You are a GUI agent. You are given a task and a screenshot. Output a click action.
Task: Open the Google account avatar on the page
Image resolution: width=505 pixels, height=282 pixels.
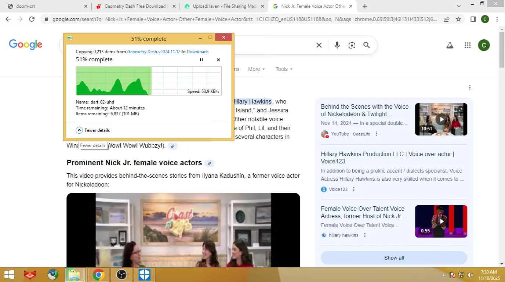484,45
